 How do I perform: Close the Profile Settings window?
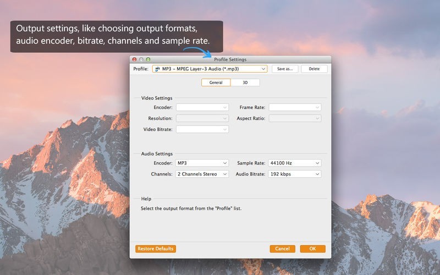click(134, 59)
